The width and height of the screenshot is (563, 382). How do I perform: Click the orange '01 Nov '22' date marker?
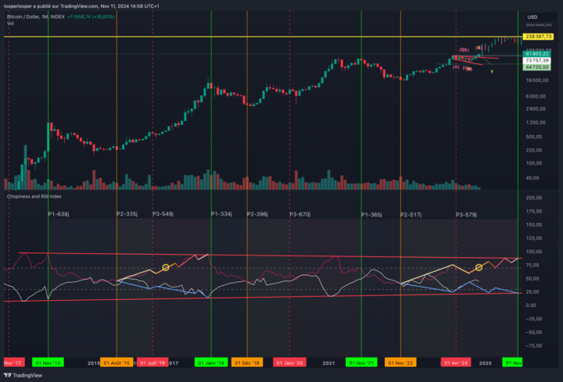click(400, 362)
